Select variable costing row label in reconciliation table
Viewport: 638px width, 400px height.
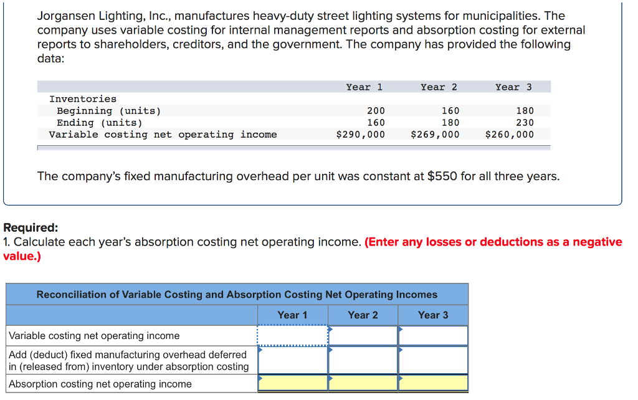tap(94, 336)
